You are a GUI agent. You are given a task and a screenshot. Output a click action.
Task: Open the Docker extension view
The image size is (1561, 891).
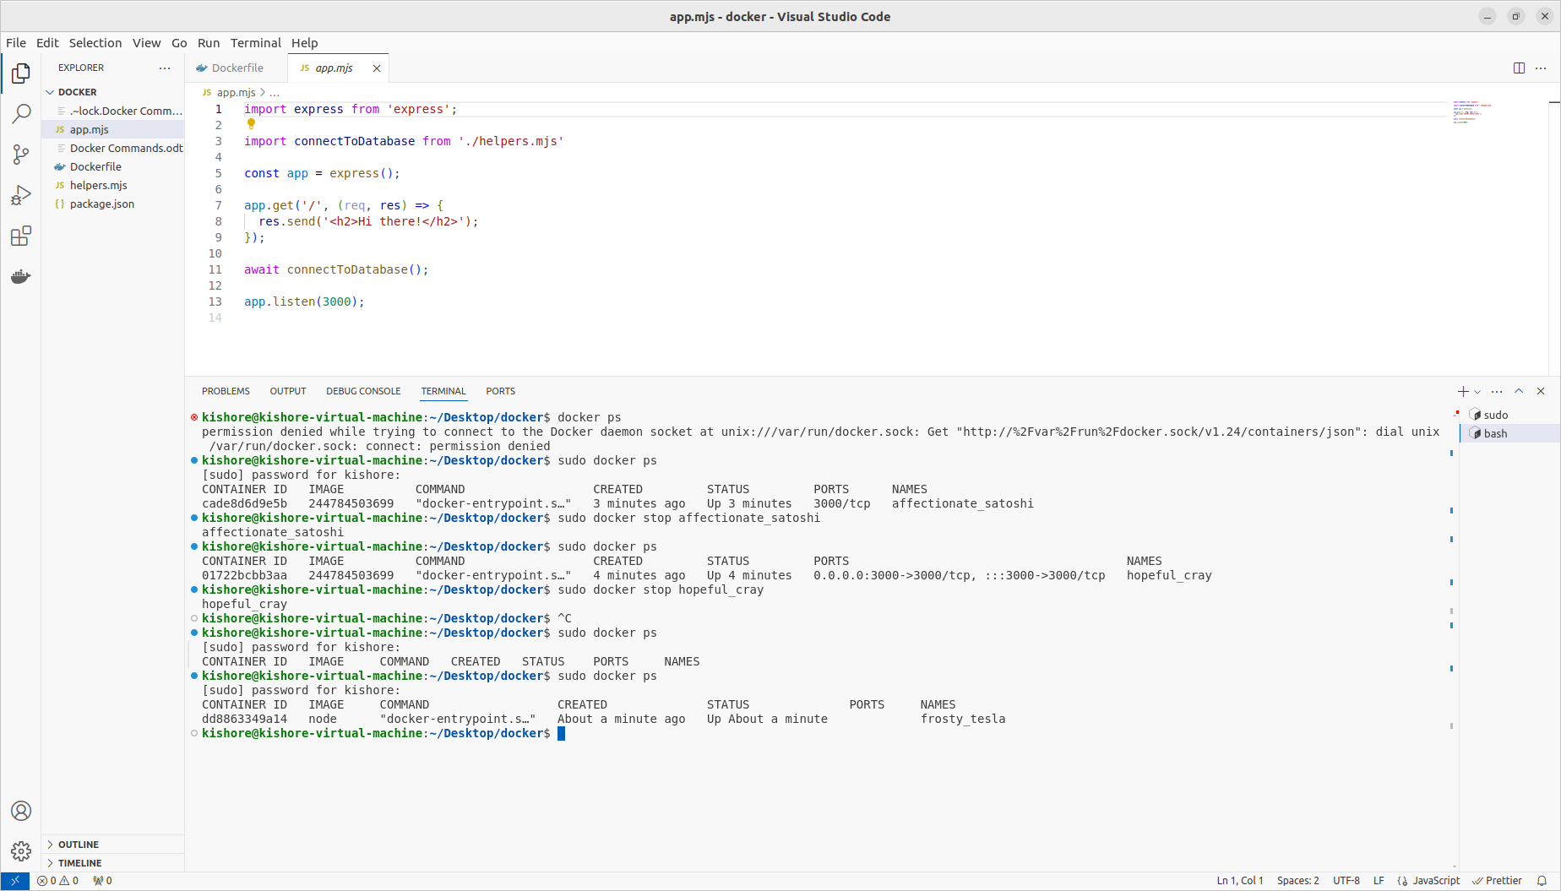pos(21,277)
